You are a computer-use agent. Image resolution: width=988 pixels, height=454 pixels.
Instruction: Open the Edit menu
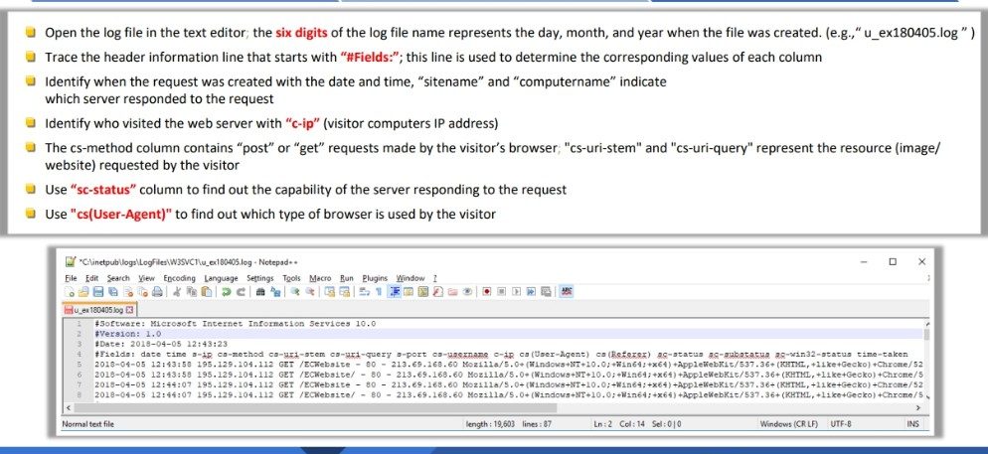tap(92, 278)
